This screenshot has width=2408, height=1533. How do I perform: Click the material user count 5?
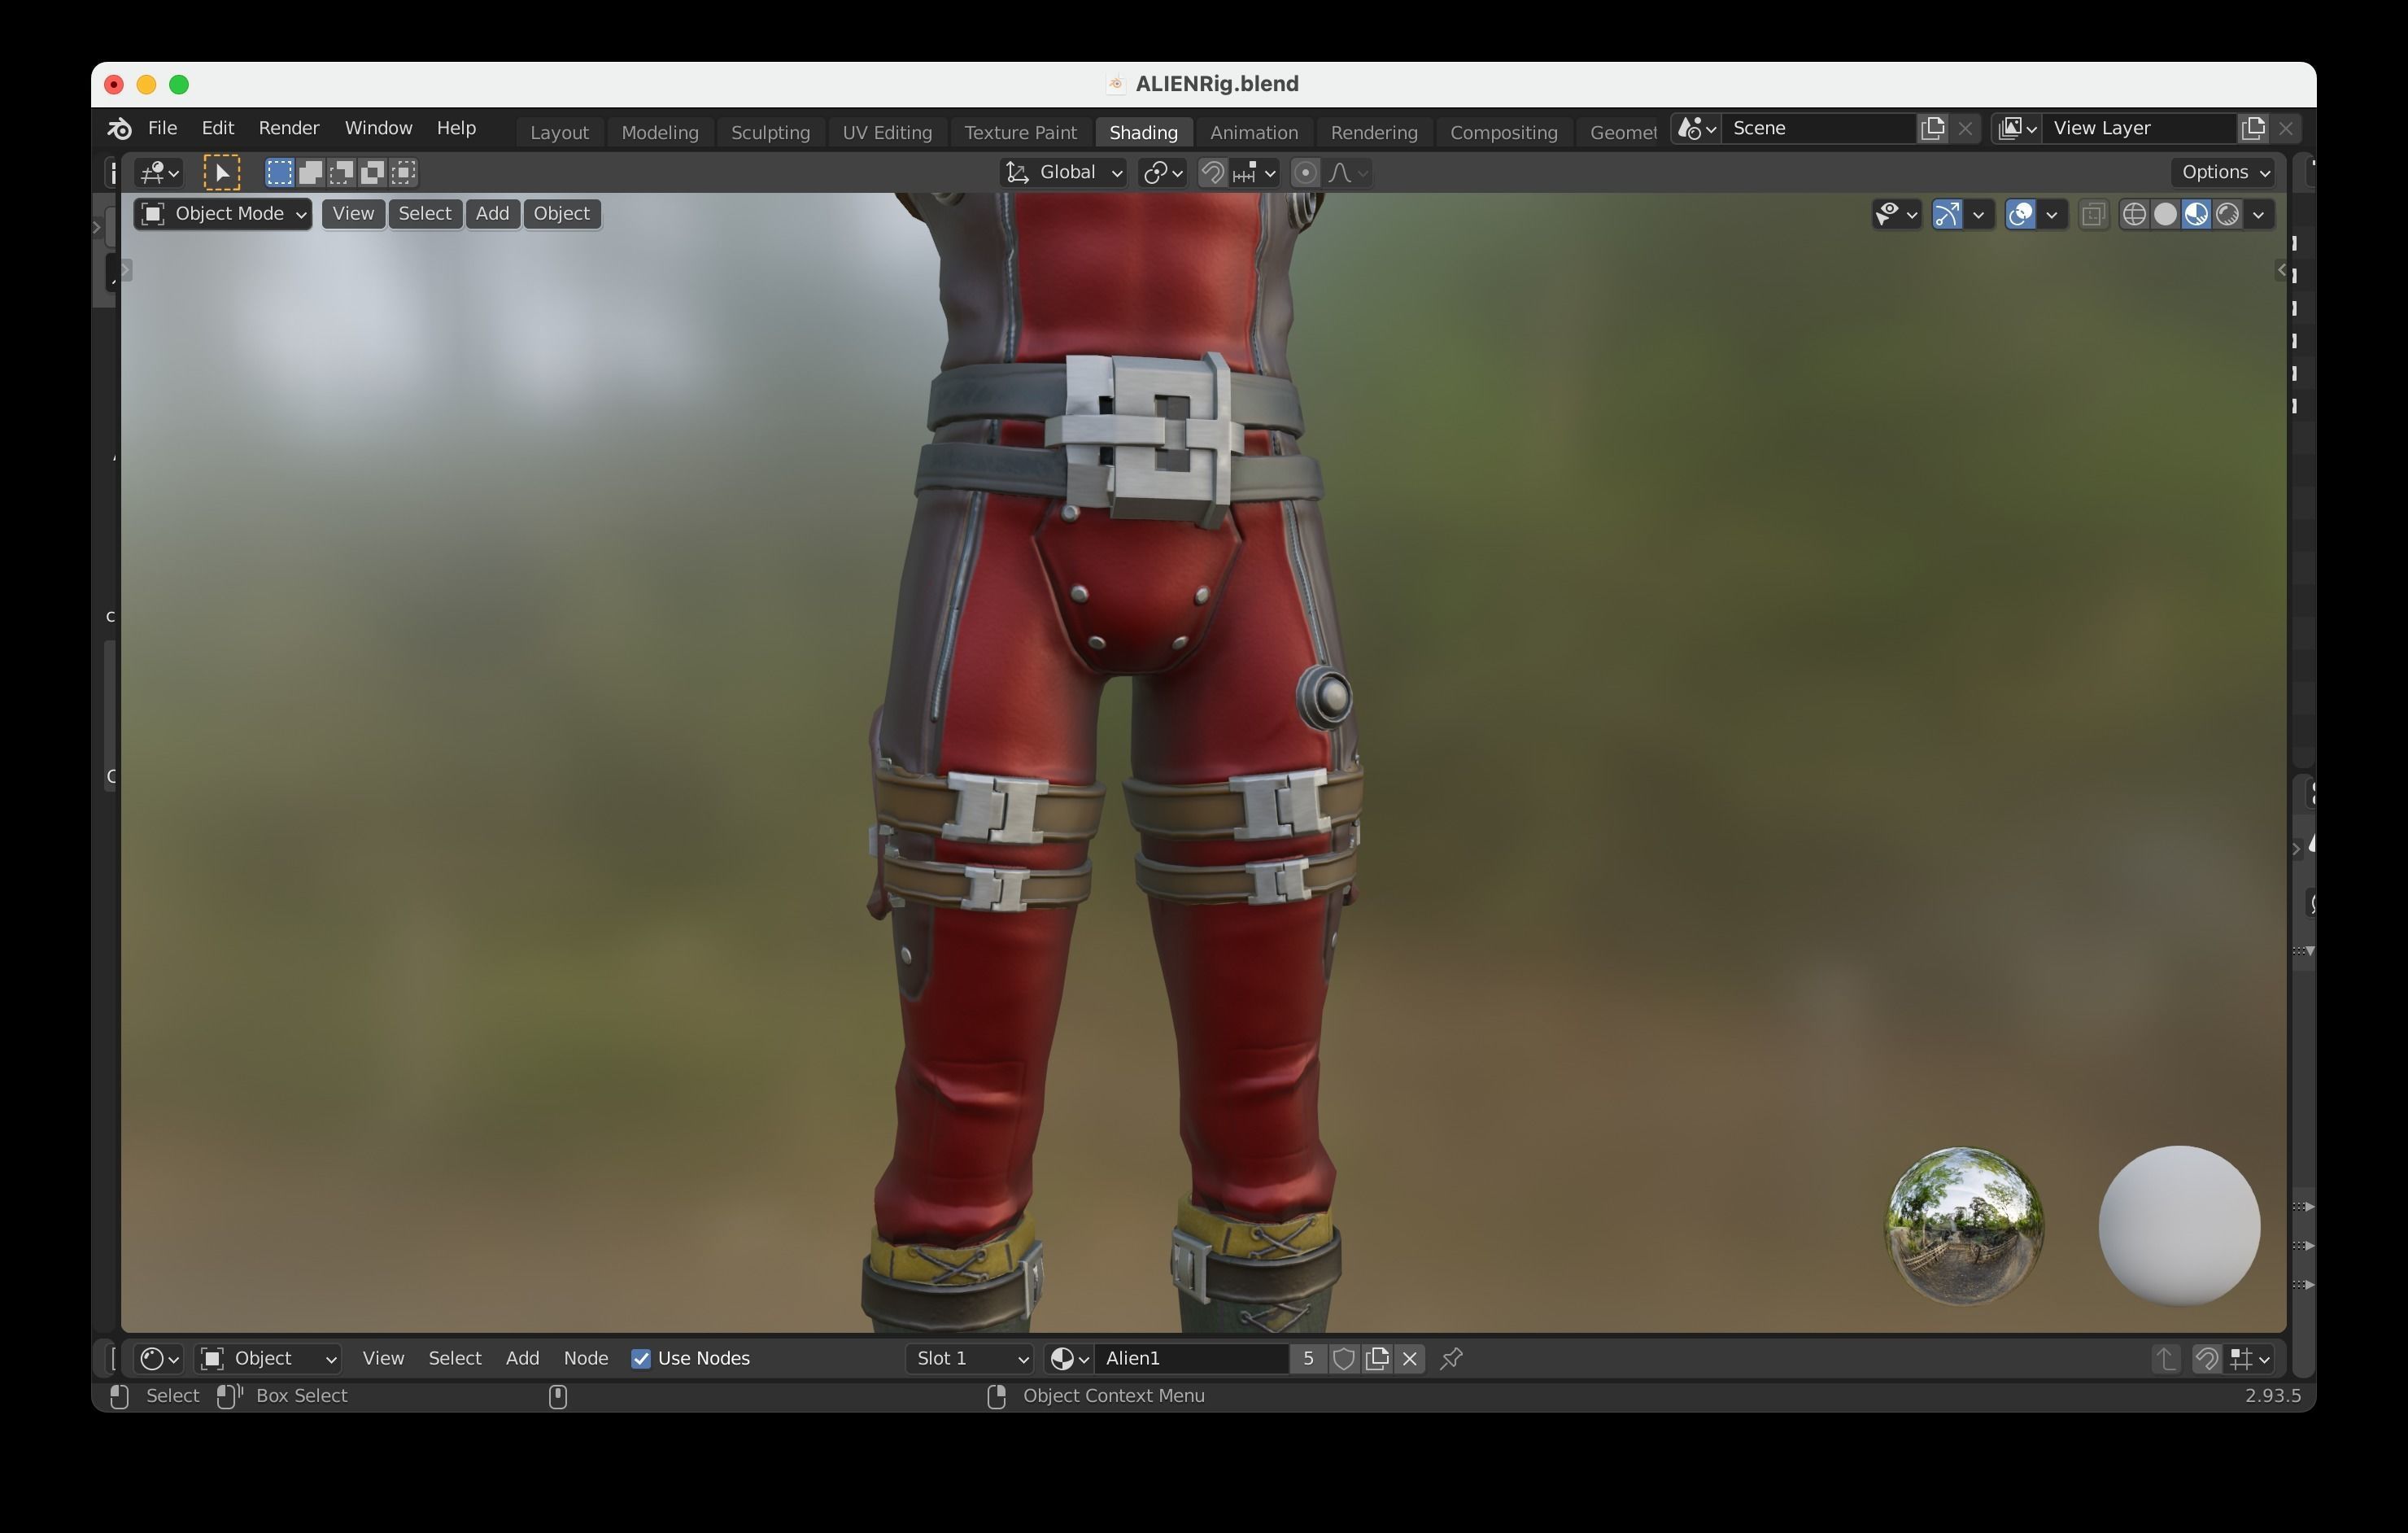1308,1359
